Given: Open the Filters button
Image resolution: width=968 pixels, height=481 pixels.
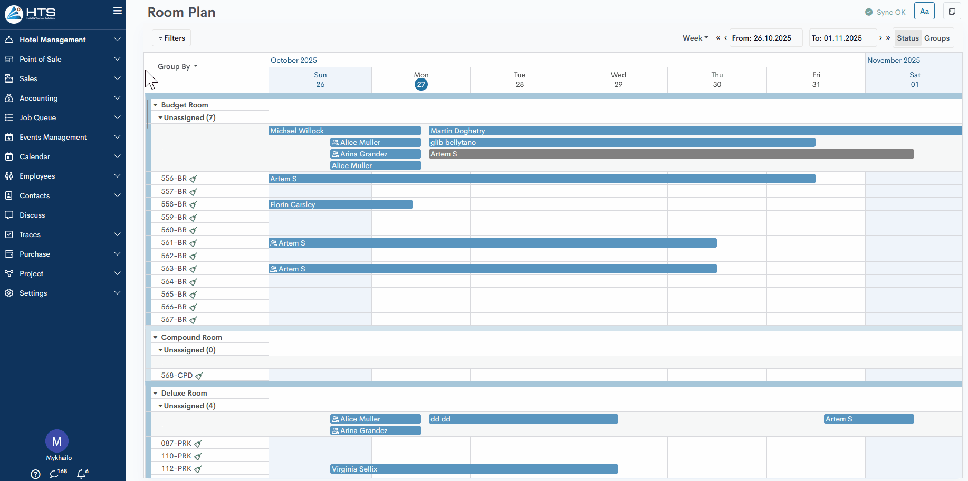Looking at the screenshot, I should (171, 38).
